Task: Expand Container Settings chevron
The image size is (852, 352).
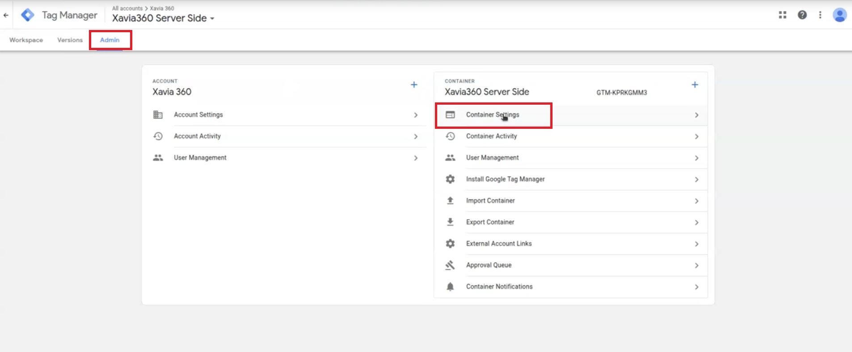Action: (696, 115)
